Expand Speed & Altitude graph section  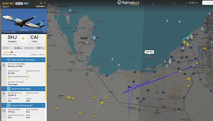[x=23, y=105]
